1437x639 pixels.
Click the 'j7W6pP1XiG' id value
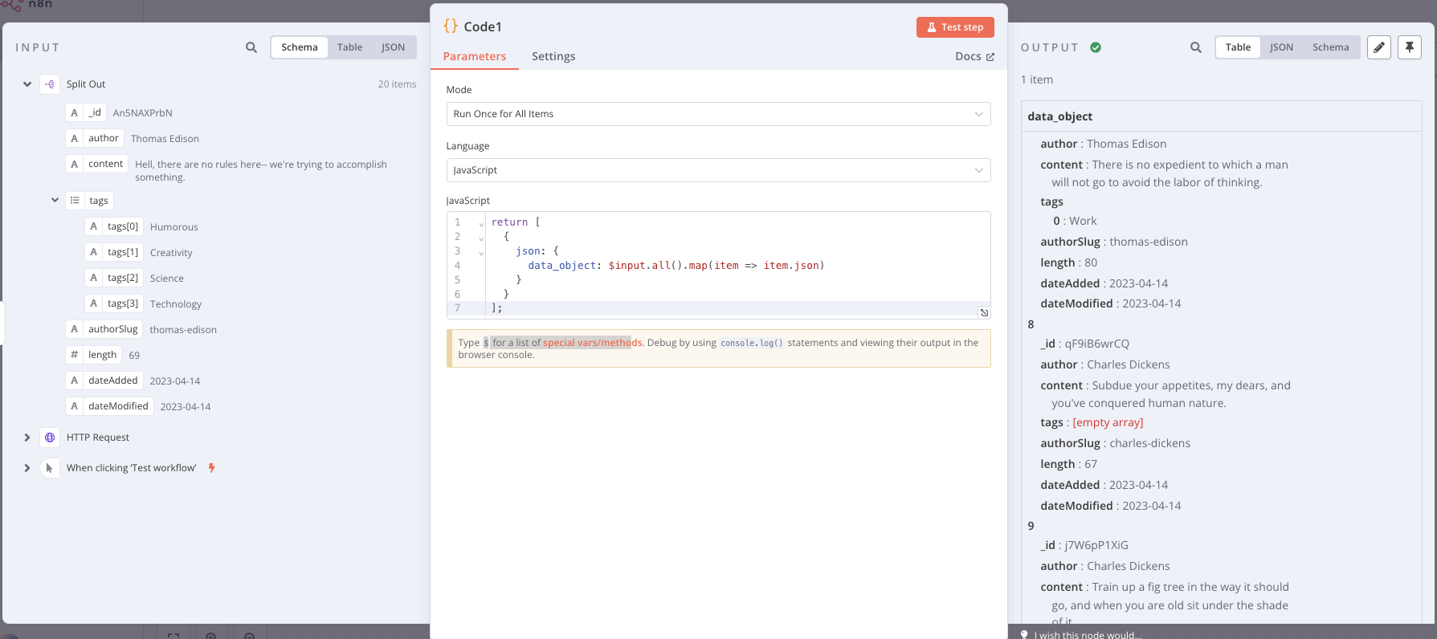[1096, 545]
